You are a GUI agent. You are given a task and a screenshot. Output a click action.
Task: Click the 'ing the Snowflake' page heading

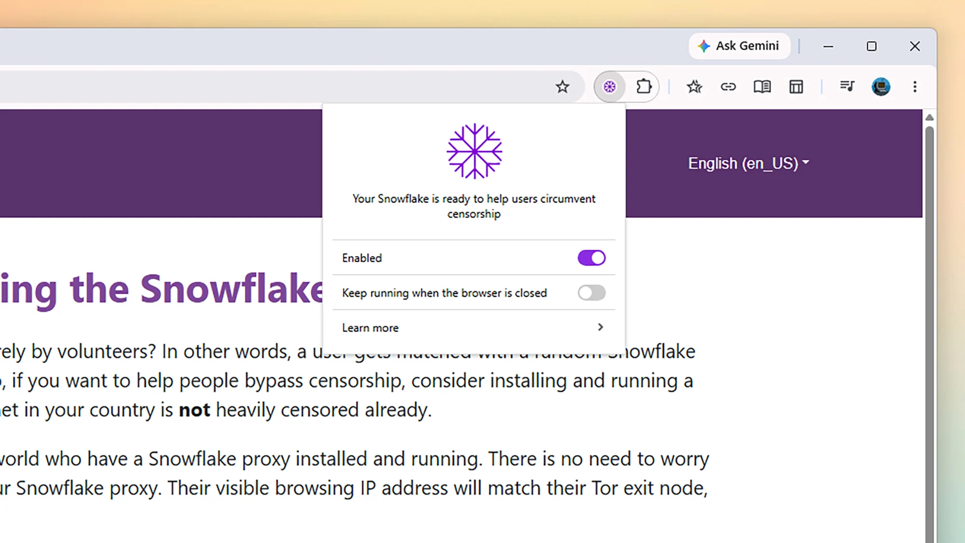[162, 290]
